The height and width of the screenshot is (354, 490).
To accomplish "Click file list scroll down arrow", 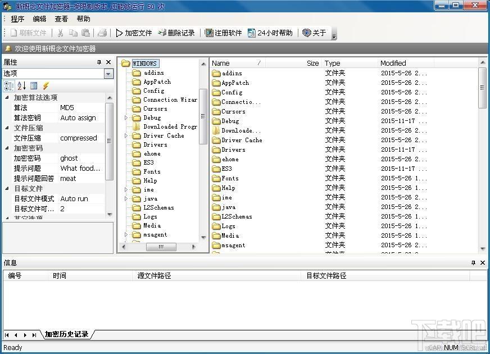I will click(483, 249).
